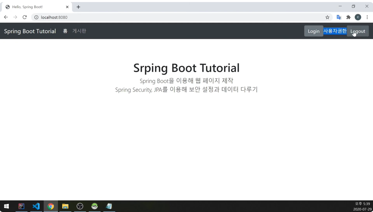The image size is (373, 212).
Task: Close the Hello, Spring Boot! tab
Action: coord(67,7)
